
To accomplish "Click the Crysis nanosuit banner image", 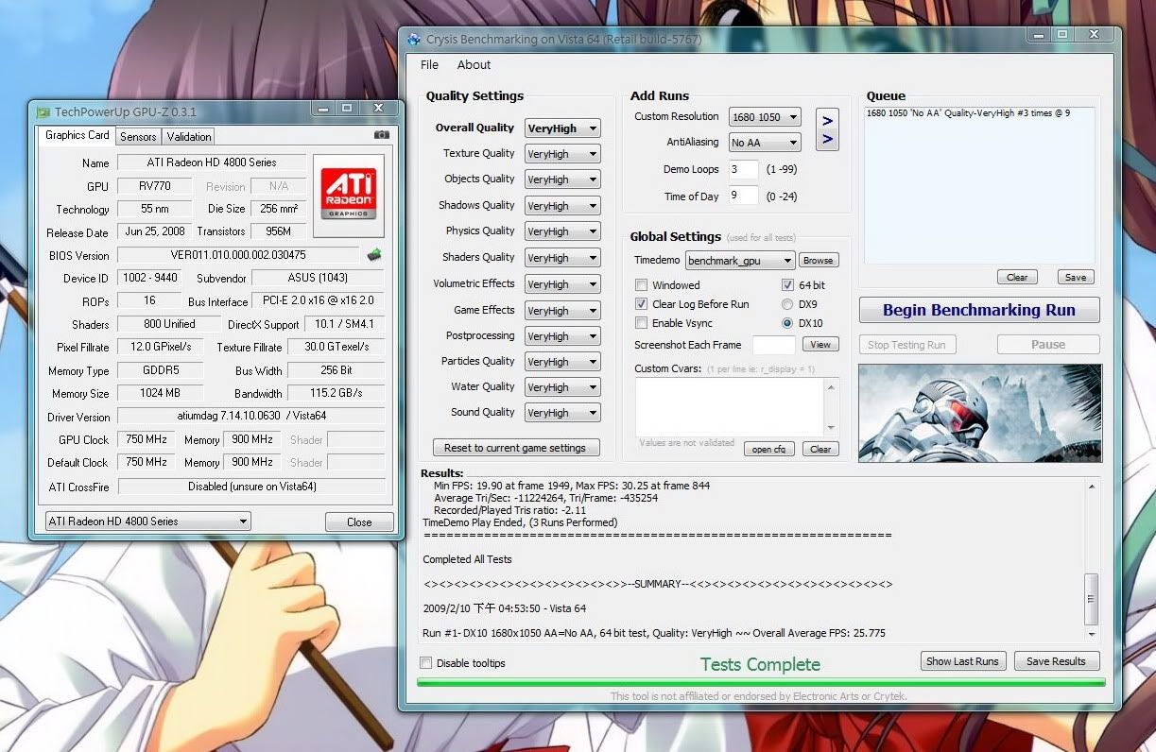I will [979, 413].
